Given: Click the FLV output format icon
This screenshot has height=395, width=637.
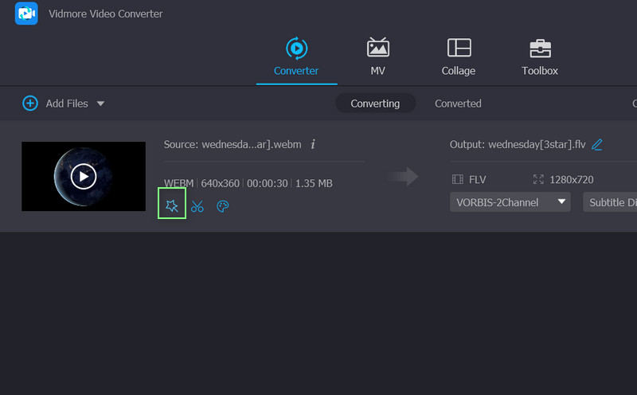Looking at the screenshot, I should tap(458, 180).
